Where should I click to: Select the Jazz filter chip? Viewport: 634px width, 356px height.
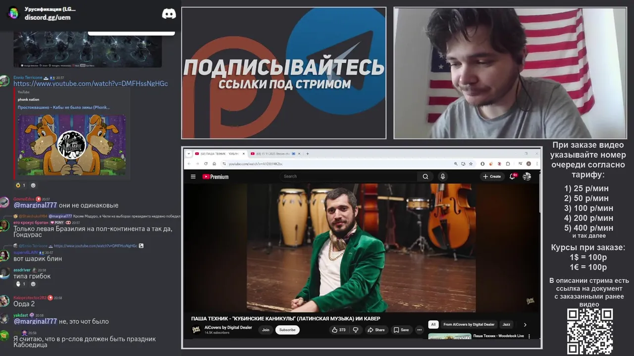coord(506,324)
